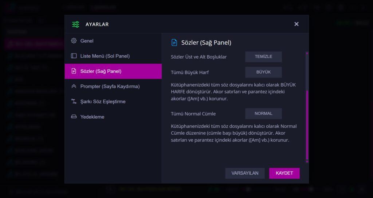The image size is (373, 198).
Task: Click the BÜYÜK uppercase conversion button
Action: point(263,72)
